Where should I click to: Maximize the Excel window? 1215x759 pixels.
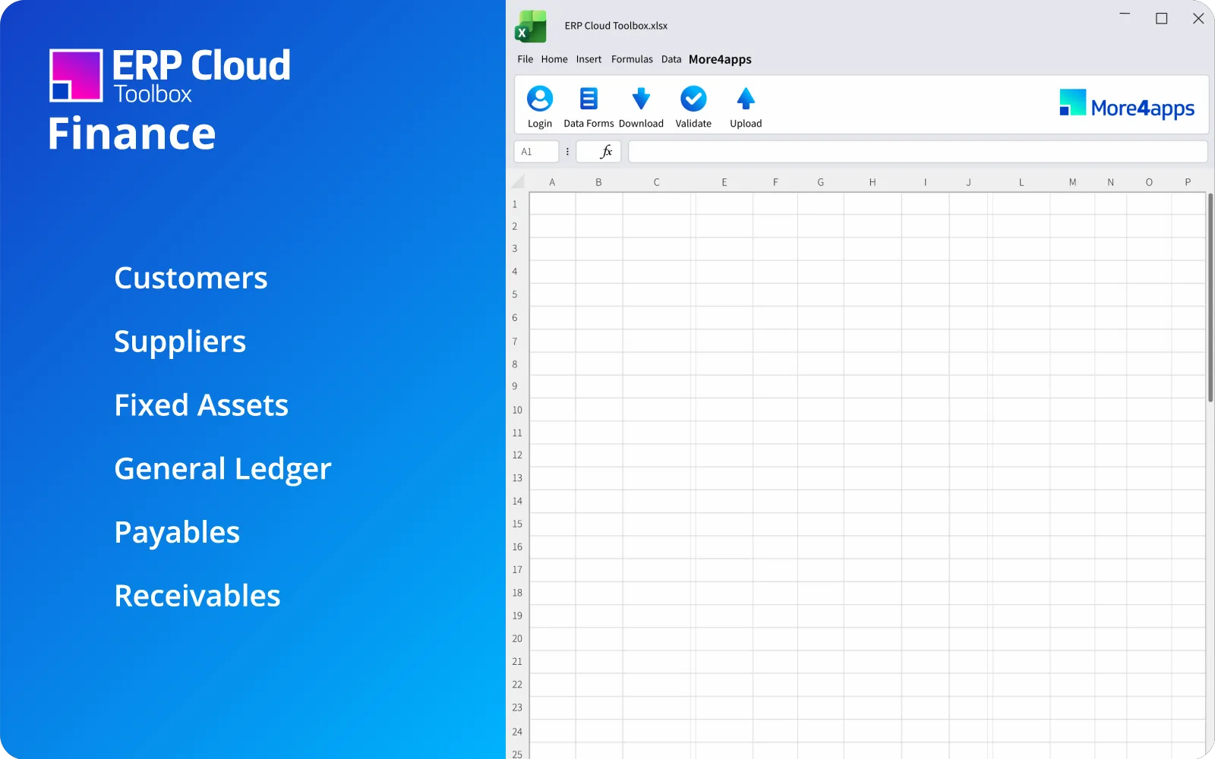(x=1162, y=18)
